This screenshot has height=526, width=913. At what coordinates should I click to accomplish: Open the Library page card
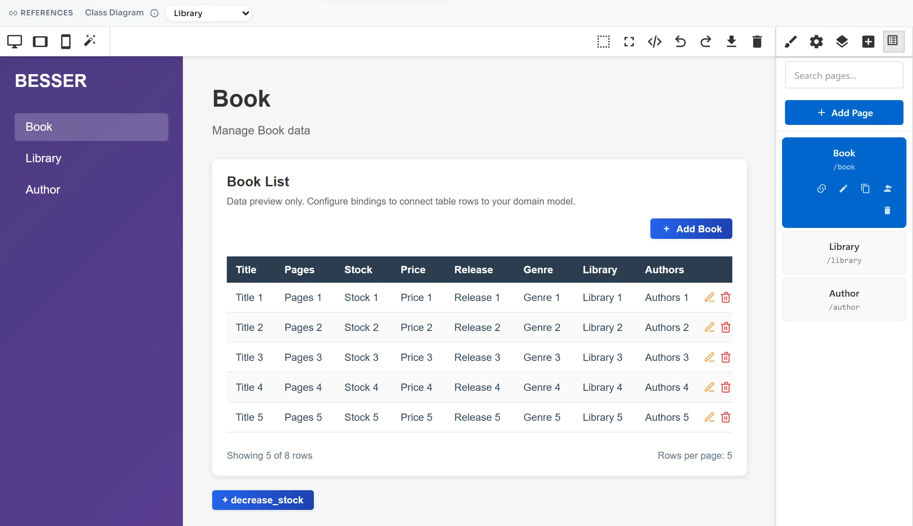click(844, 253)
